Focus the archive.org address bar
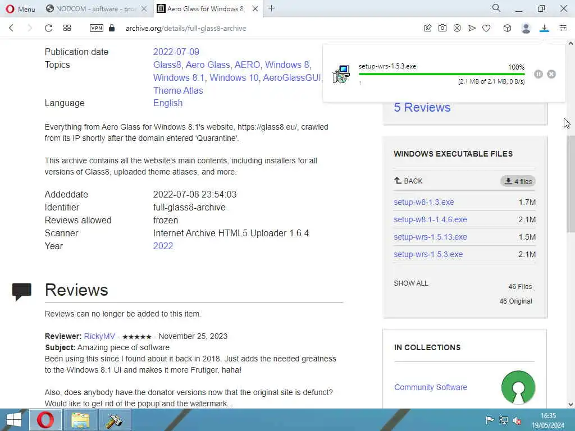Viewport: 575px width, 431px height. [x=185, y=28]
